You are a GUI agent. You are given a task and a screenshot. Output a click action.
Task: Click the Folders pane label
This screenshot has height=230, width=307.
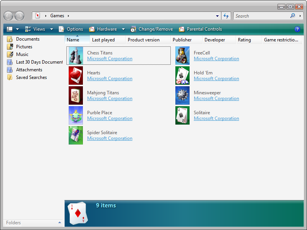click(13, 223)
